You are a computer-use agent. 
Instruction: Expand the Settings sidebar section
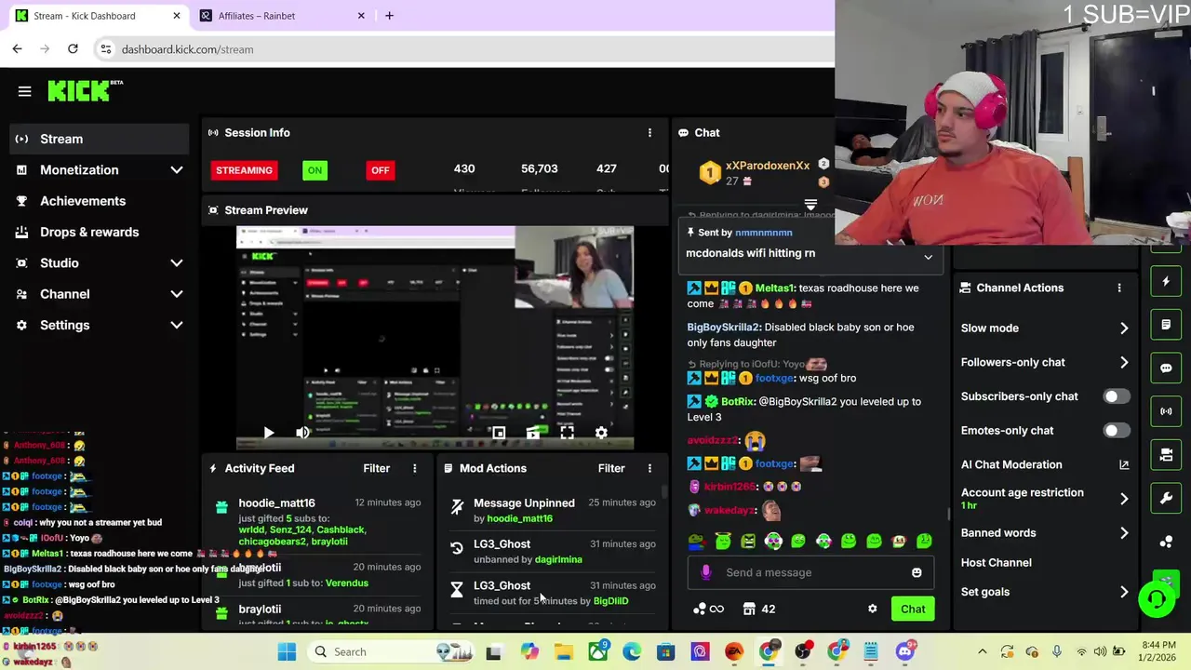(x=177, y=325)
